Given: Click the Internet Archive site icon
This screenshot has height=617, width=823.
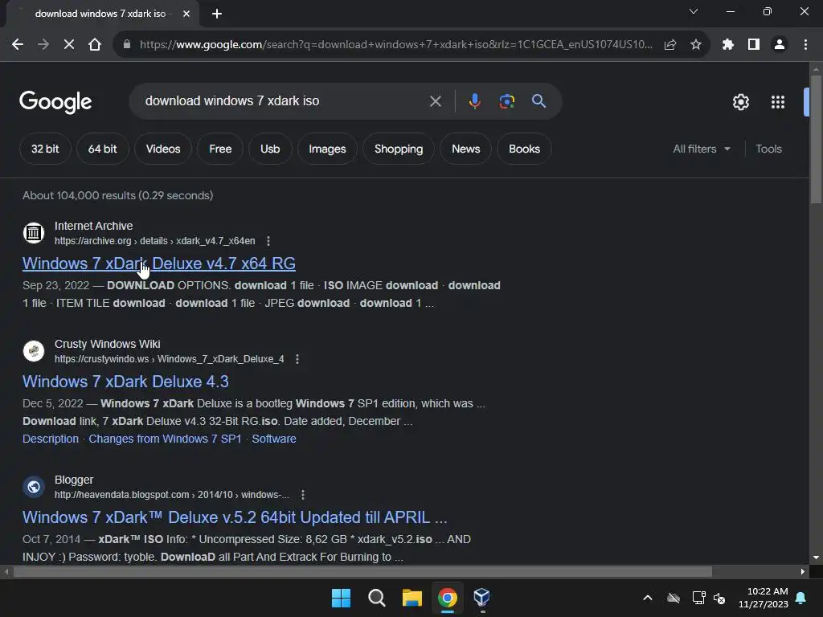Looking at the screenshot, I should (34, 233).
